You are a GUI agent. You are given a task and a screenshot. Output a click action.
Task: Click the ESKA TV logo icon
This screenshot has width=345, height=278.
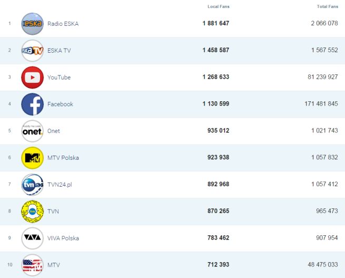[x=32, y=51]
